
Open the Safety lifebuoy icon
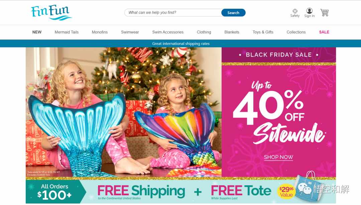point(295,11)
